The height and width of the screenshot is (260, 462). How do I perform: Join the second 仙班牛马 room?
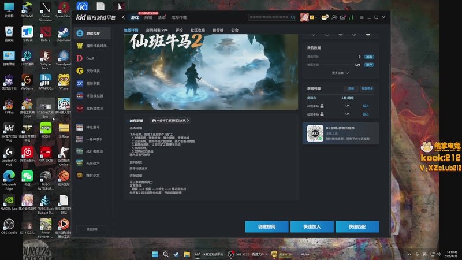coord(366,114)
